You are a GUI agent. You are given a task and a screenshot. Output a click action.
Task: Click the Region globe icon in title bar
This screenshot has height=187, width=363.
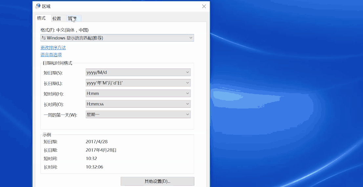[x=38, y=7]
